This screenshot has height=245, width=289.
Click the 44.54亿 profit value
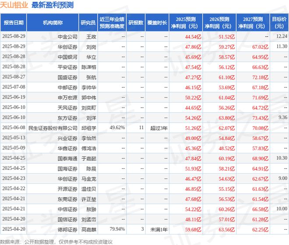(193, 37)
